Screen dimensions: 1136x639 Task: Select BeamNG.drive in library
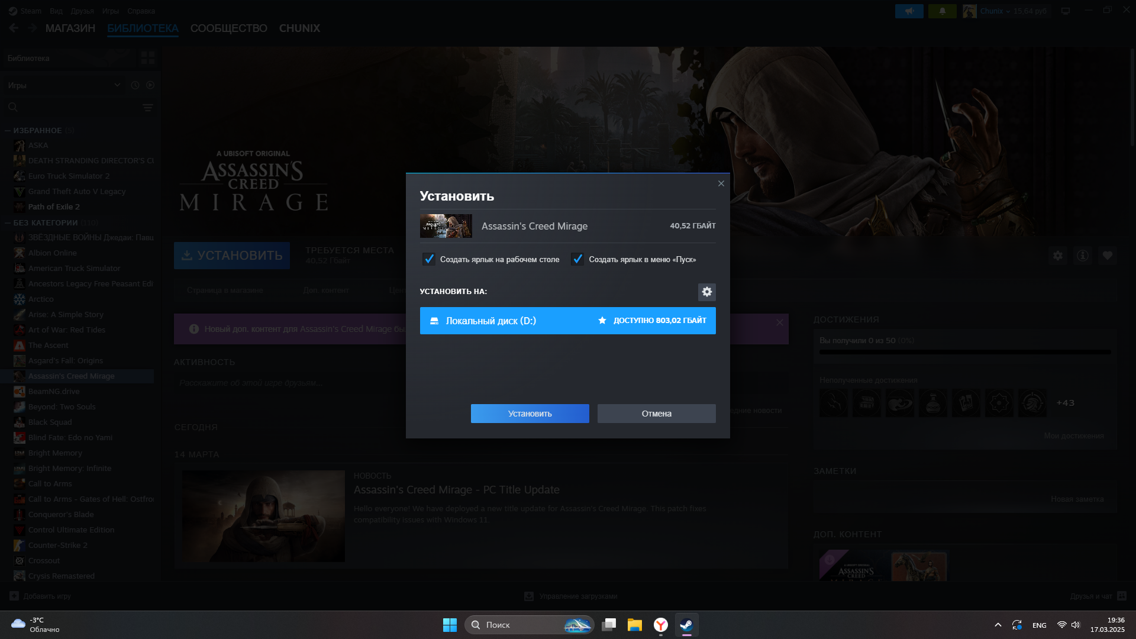coord(54,392)
